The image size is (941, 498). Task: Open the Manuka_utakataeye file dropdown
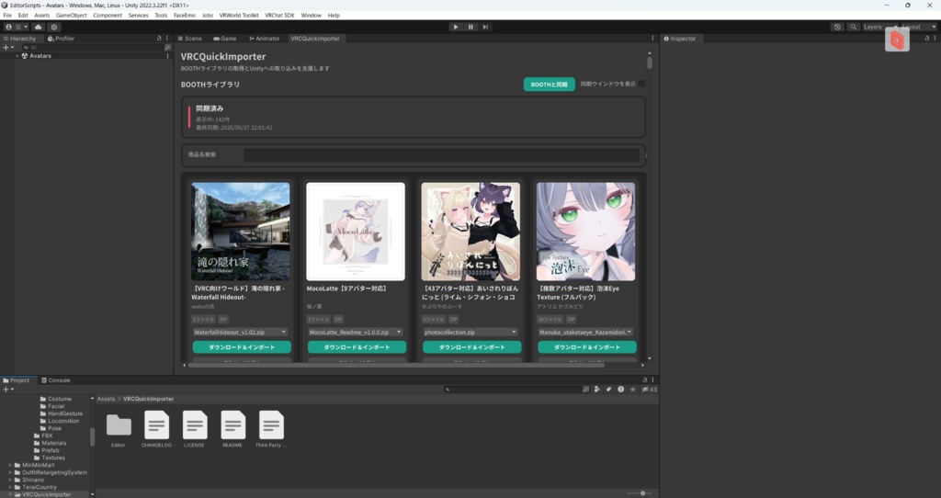pyautogui.click(x=585, y=332)
